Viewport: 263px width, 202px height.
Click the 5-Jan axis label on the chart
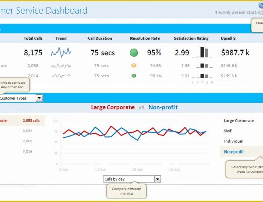click(64, 169)
